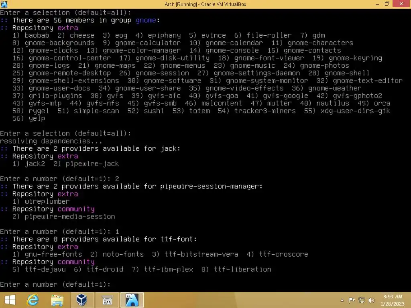Click the 'gnome-console' package entry
This screenshot has width=411, height=308.
click(x=232, y=51)
